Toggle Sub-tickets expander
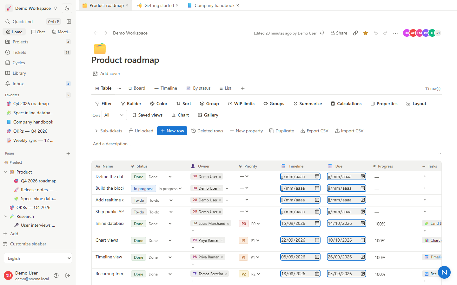This screenshot has height=285, width=457. (x=108, y=131)
